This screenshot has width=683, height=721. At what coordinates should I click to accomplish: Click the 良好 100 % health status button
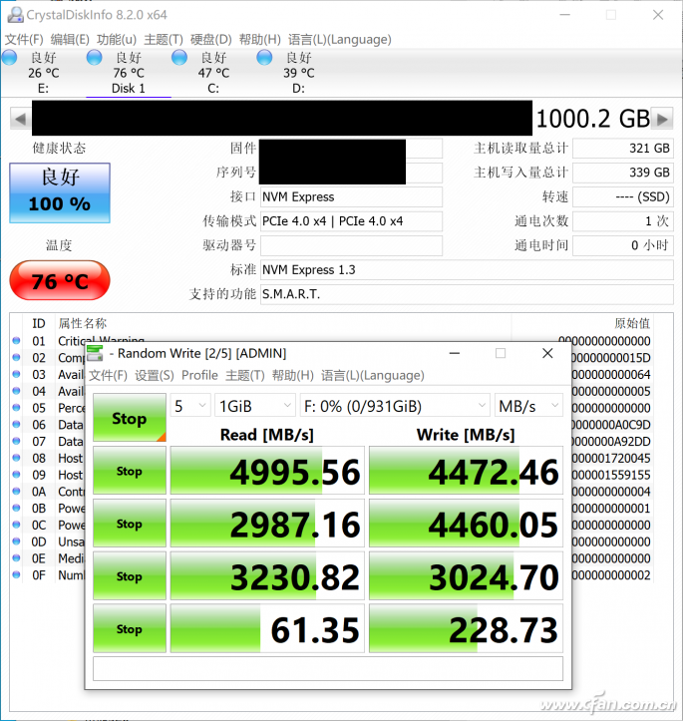click(x=60, y=192)
